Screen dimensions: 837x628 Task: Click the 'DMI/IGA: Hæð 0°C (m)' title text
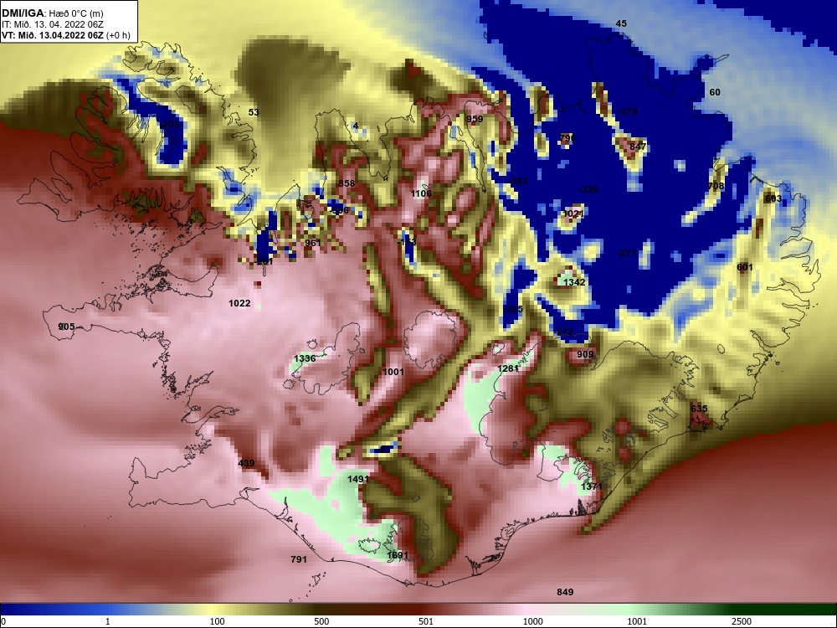tap(52, 13)
